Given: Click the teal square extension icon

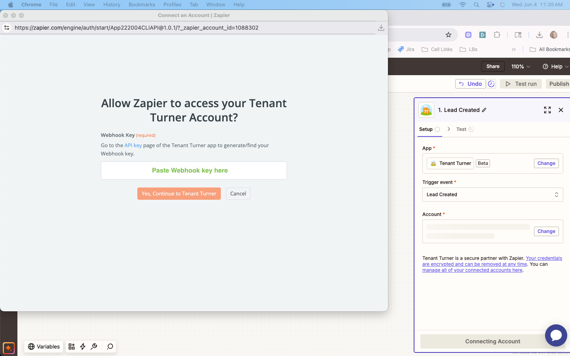Looking at the screenshot, I should point(482,35).
